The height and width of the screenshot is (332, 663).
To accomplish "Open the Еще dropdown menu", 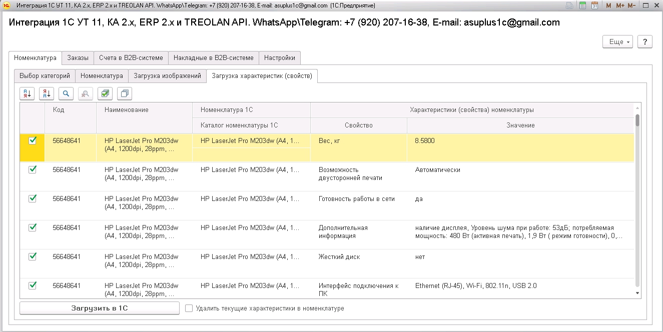I will pyautogui.click(x=618, y=42).
